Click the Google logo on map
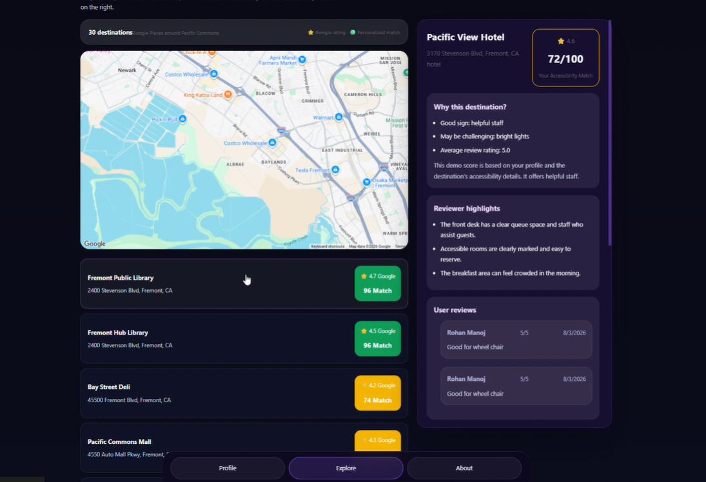This screenshot has height=482, width=706. (95, 244)
